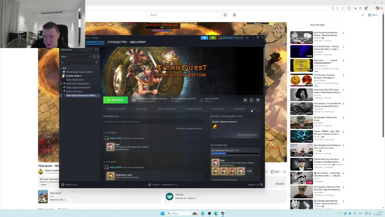Open Boris Brejcha My Favorite Songs thumbnail
Screen dimensions: 385x217
(x=301, y=122)
